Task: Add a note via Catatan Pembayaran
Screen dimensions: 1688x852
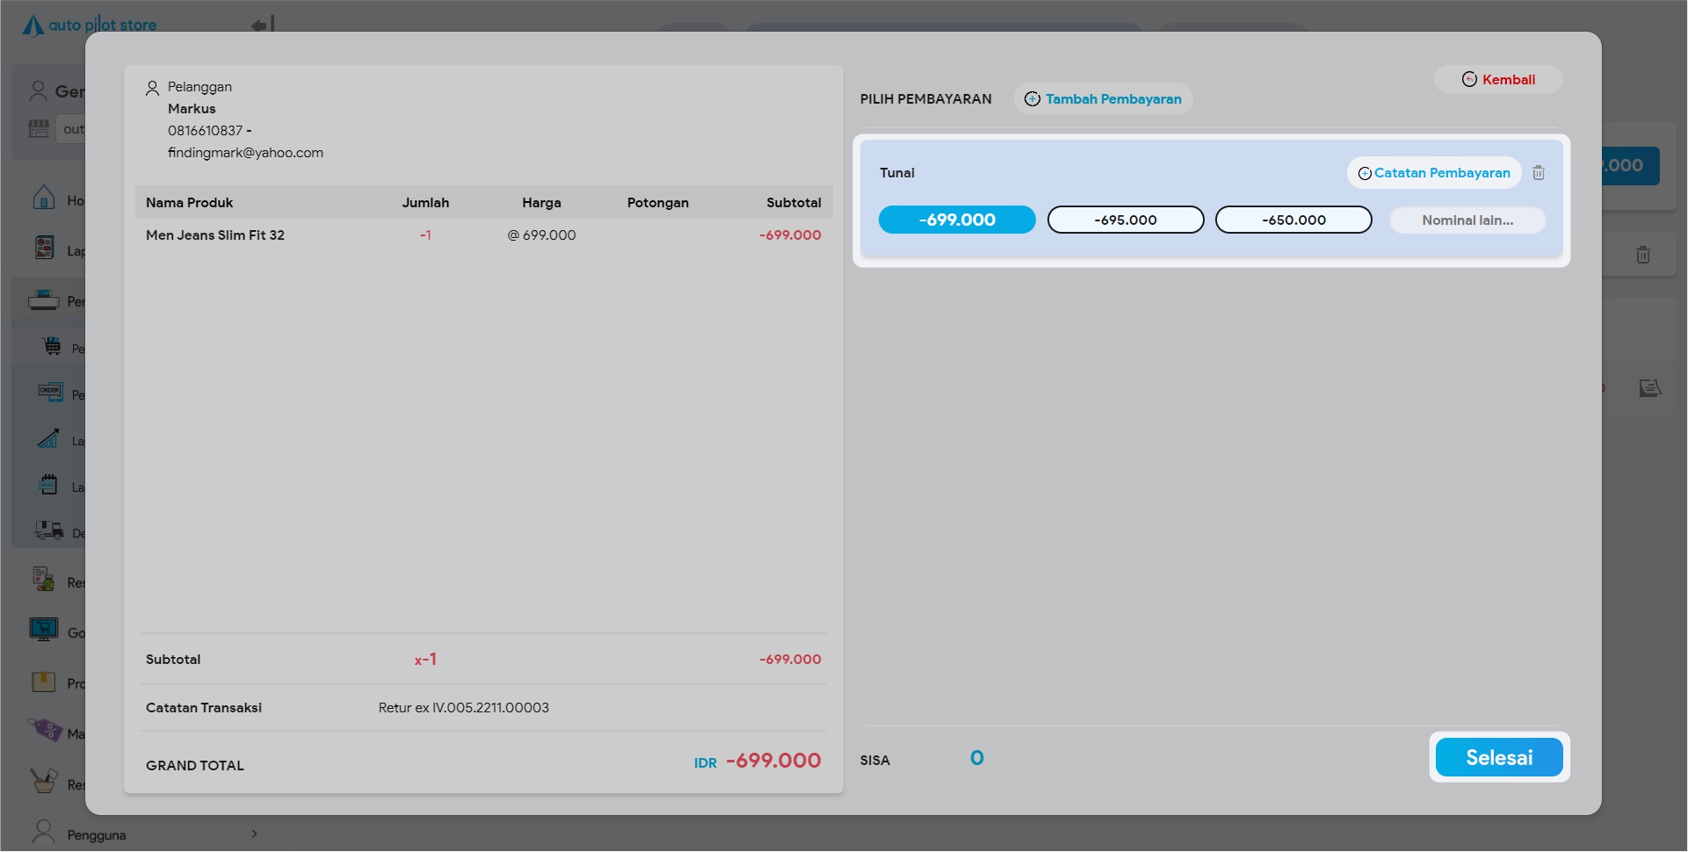Action: (1433, 173)
